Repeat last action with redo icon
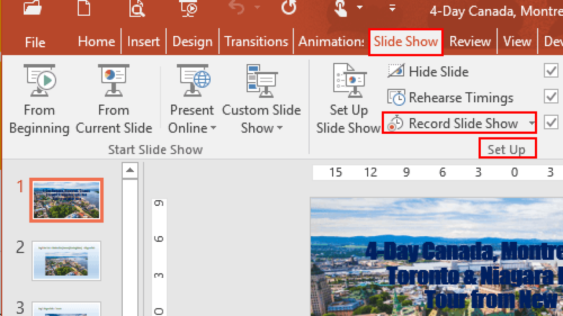 coord(289,7)
